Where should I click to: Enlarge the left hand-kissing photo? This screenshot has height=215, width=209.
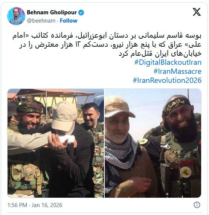pyautogui.click(x=55, y=143)
